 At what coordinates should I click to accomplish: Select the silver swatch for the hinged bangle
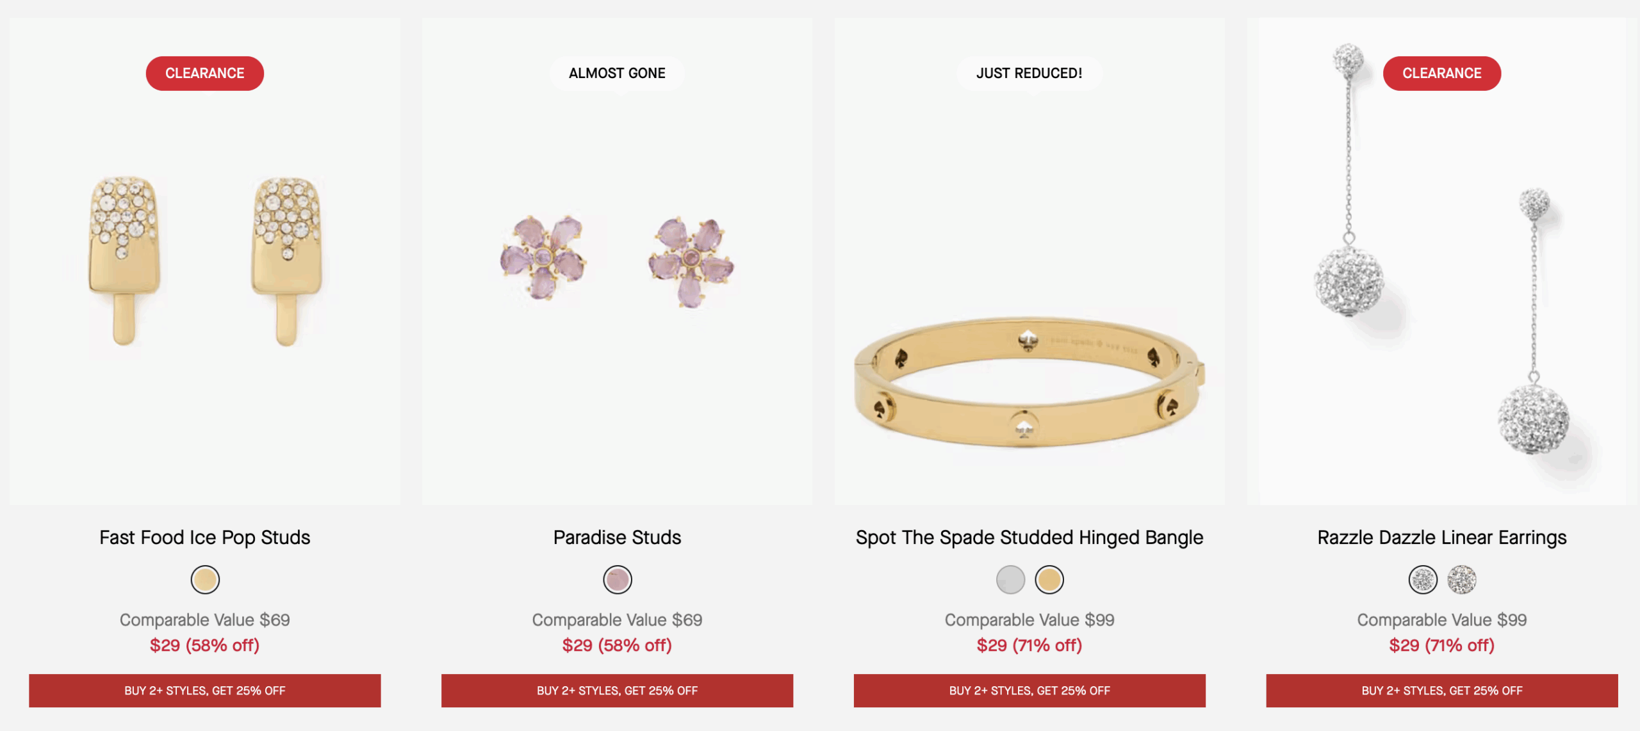1010,579
